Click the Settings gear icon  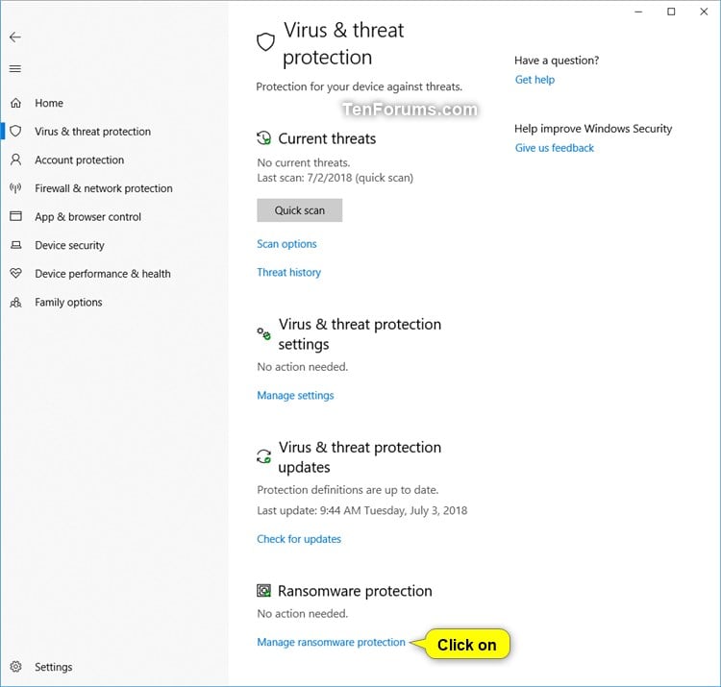(15, 667)
